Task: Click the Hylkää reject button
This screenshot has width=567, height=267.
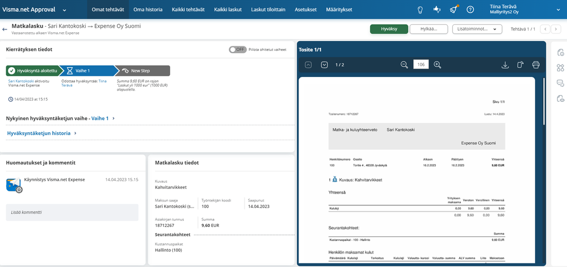Action: pyautogui.click(x=429, y=29)
